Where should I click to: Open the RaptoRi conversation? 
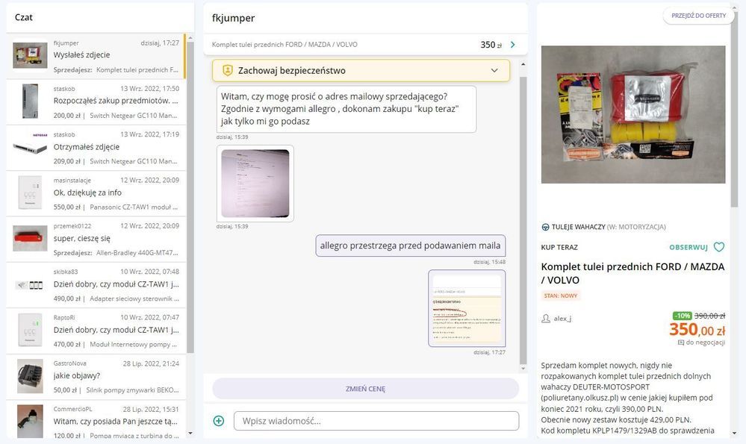point(96,331)
